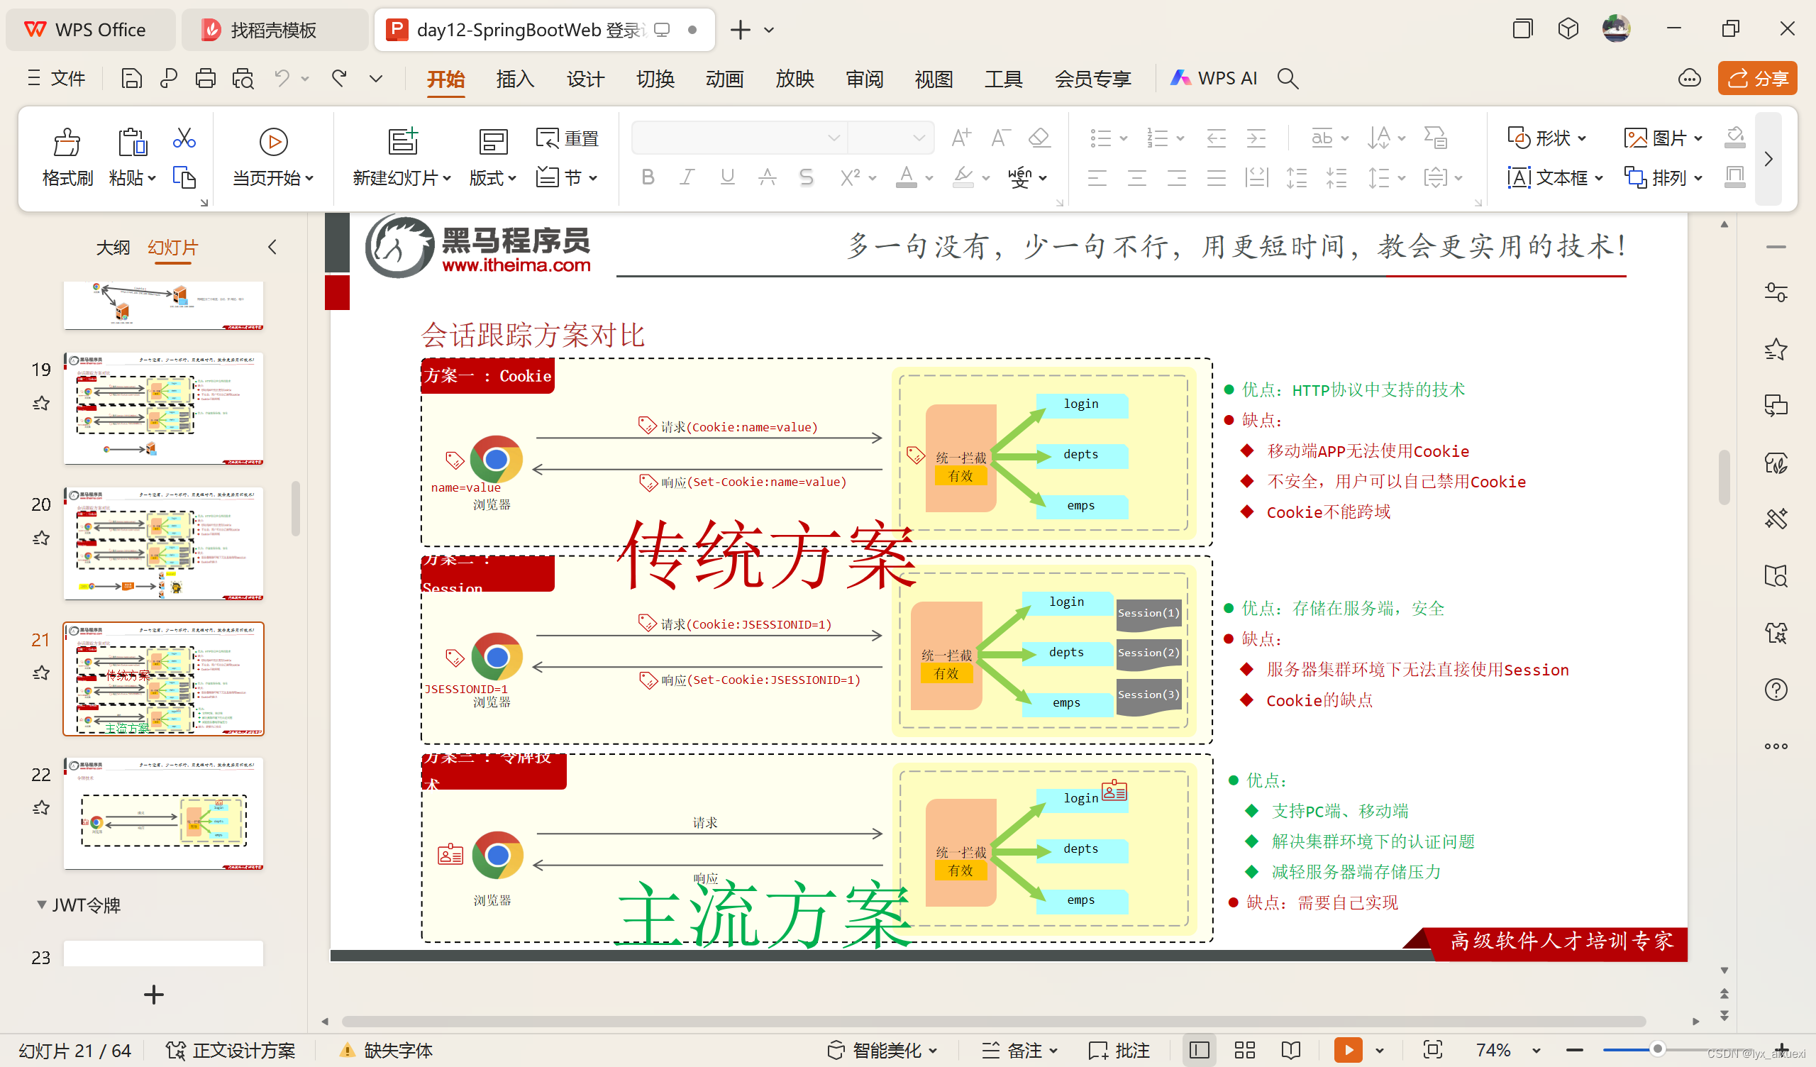Open slide sorter grid view icon
Viewport: 1816px width, 1067px height.
tap(1244, 1050)
